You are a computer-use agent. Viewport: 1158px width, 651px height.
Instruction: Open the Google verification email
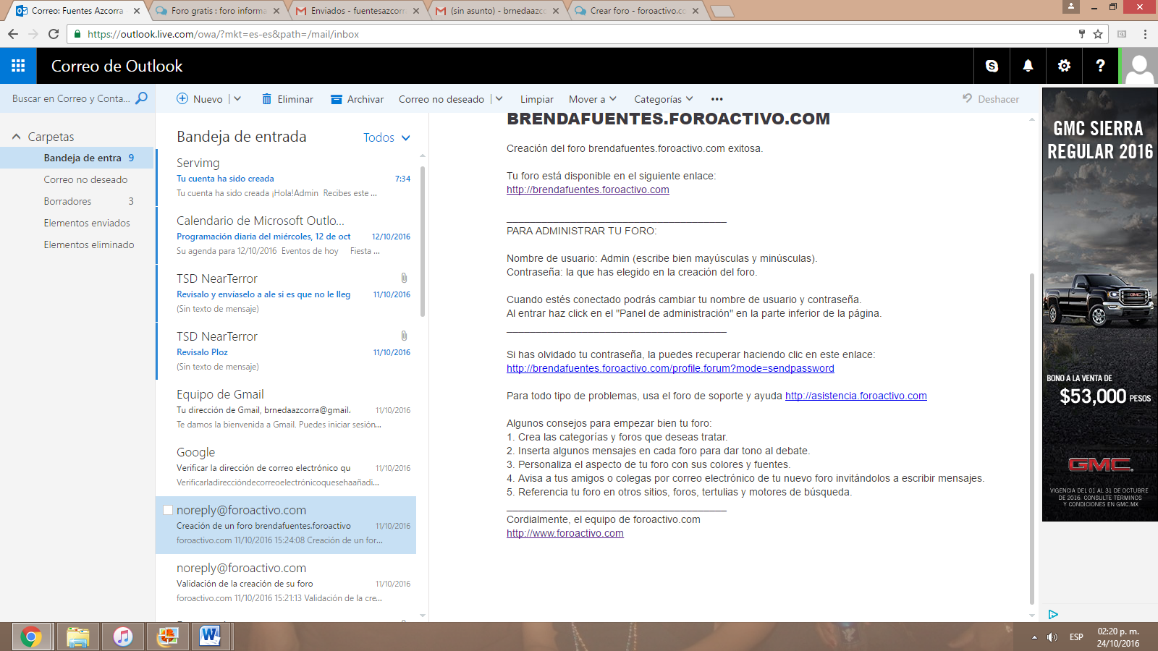tap(287, 467)
